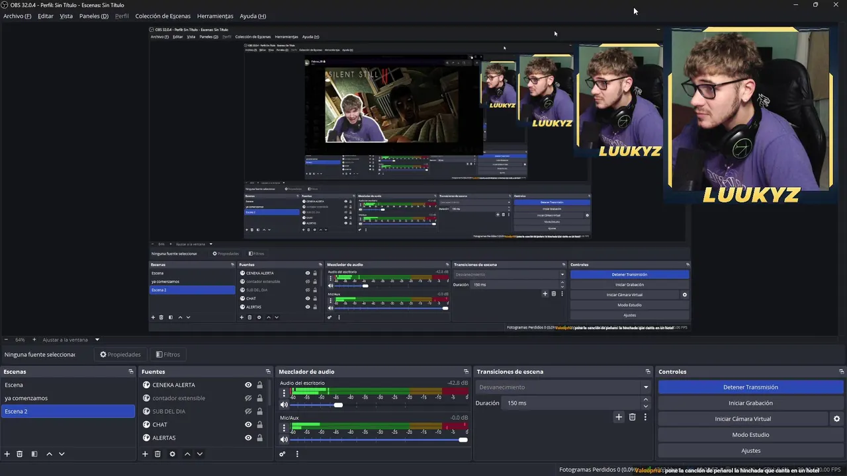
Task: Move source down in Fuentes toolbar
Action: pos(200,454)
